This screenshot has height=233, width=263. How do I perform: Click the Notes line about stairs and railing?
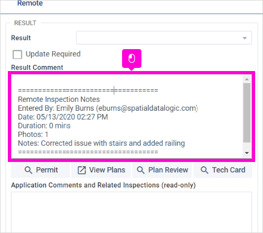101,143
